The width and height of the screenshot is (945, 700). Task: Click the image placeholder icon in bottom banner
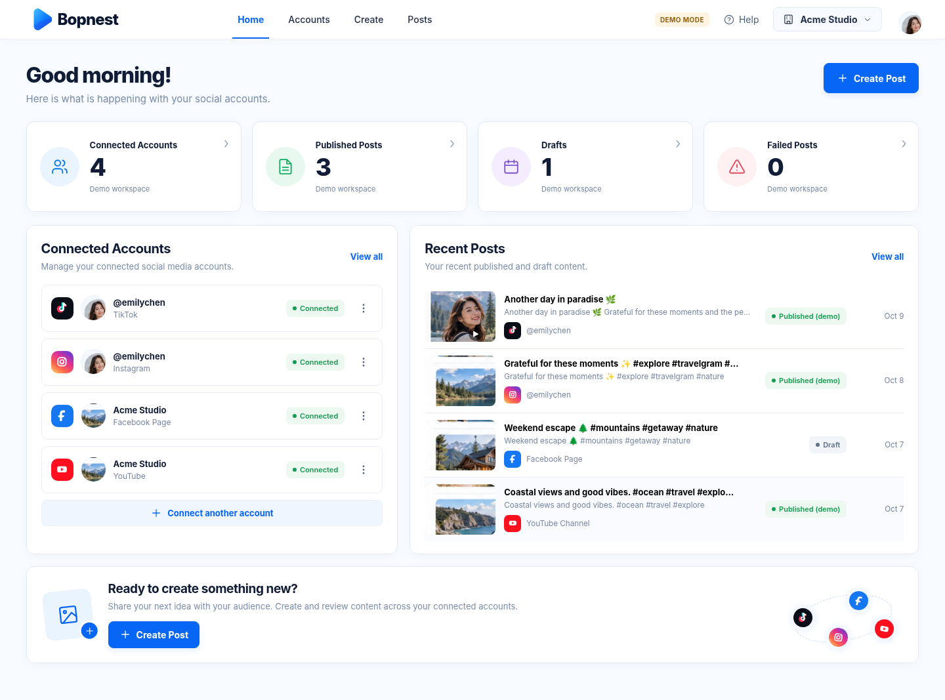point(68,615)
